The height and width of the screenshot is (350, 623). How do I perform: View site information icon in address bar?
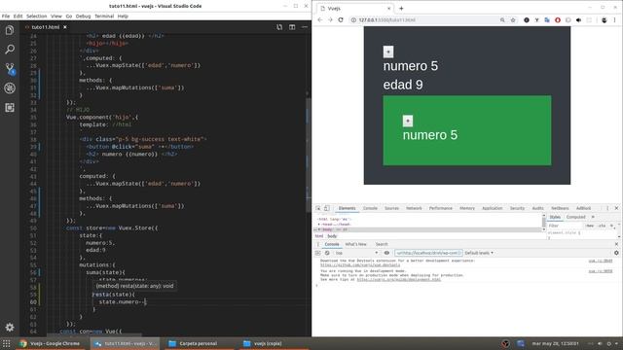click(x=353, y=19)
